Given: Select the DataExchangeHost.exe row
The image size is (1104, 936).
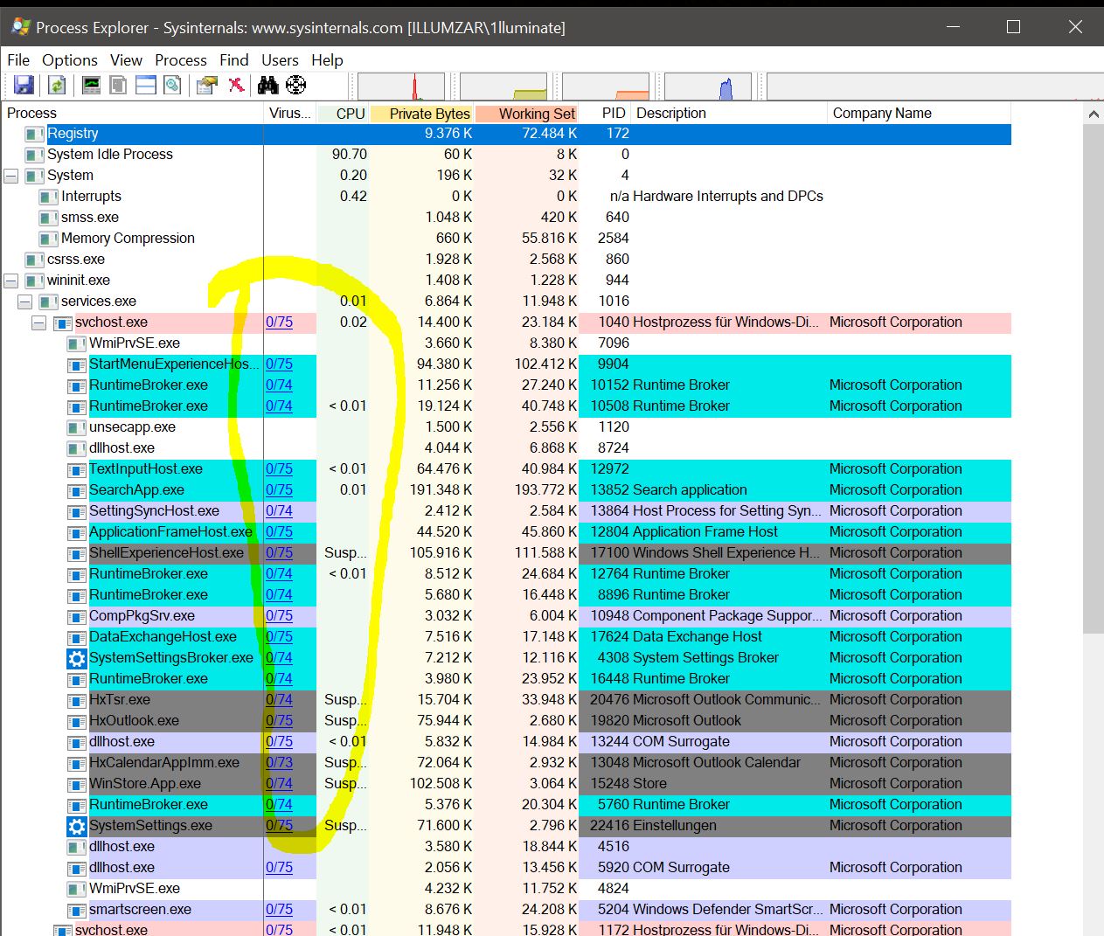Looking at the screenshot, I should point(506,637).
